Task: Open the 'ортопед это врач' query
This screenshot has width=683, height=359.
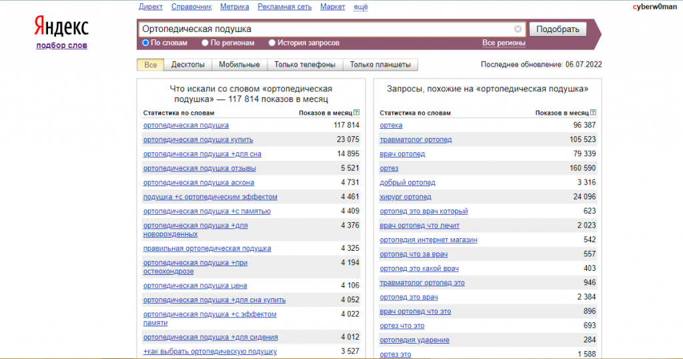Action: pos(409,297)
